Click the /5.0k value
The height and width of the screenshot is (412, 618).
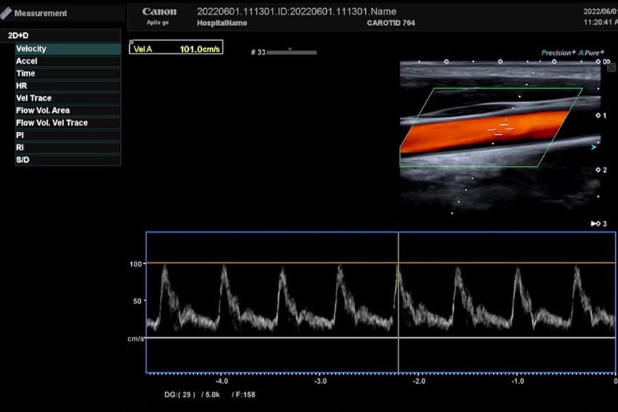(x=211, y=394)
